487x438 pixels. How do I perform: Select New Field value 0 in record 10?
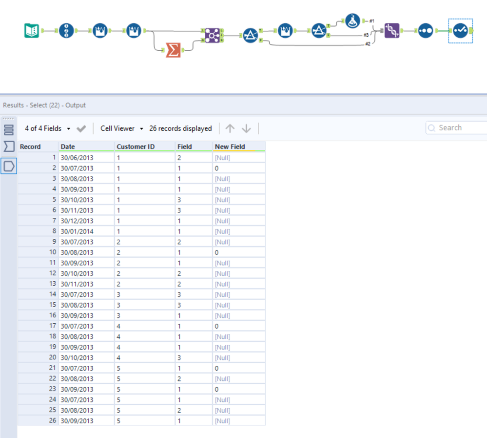tap(239, 252)
